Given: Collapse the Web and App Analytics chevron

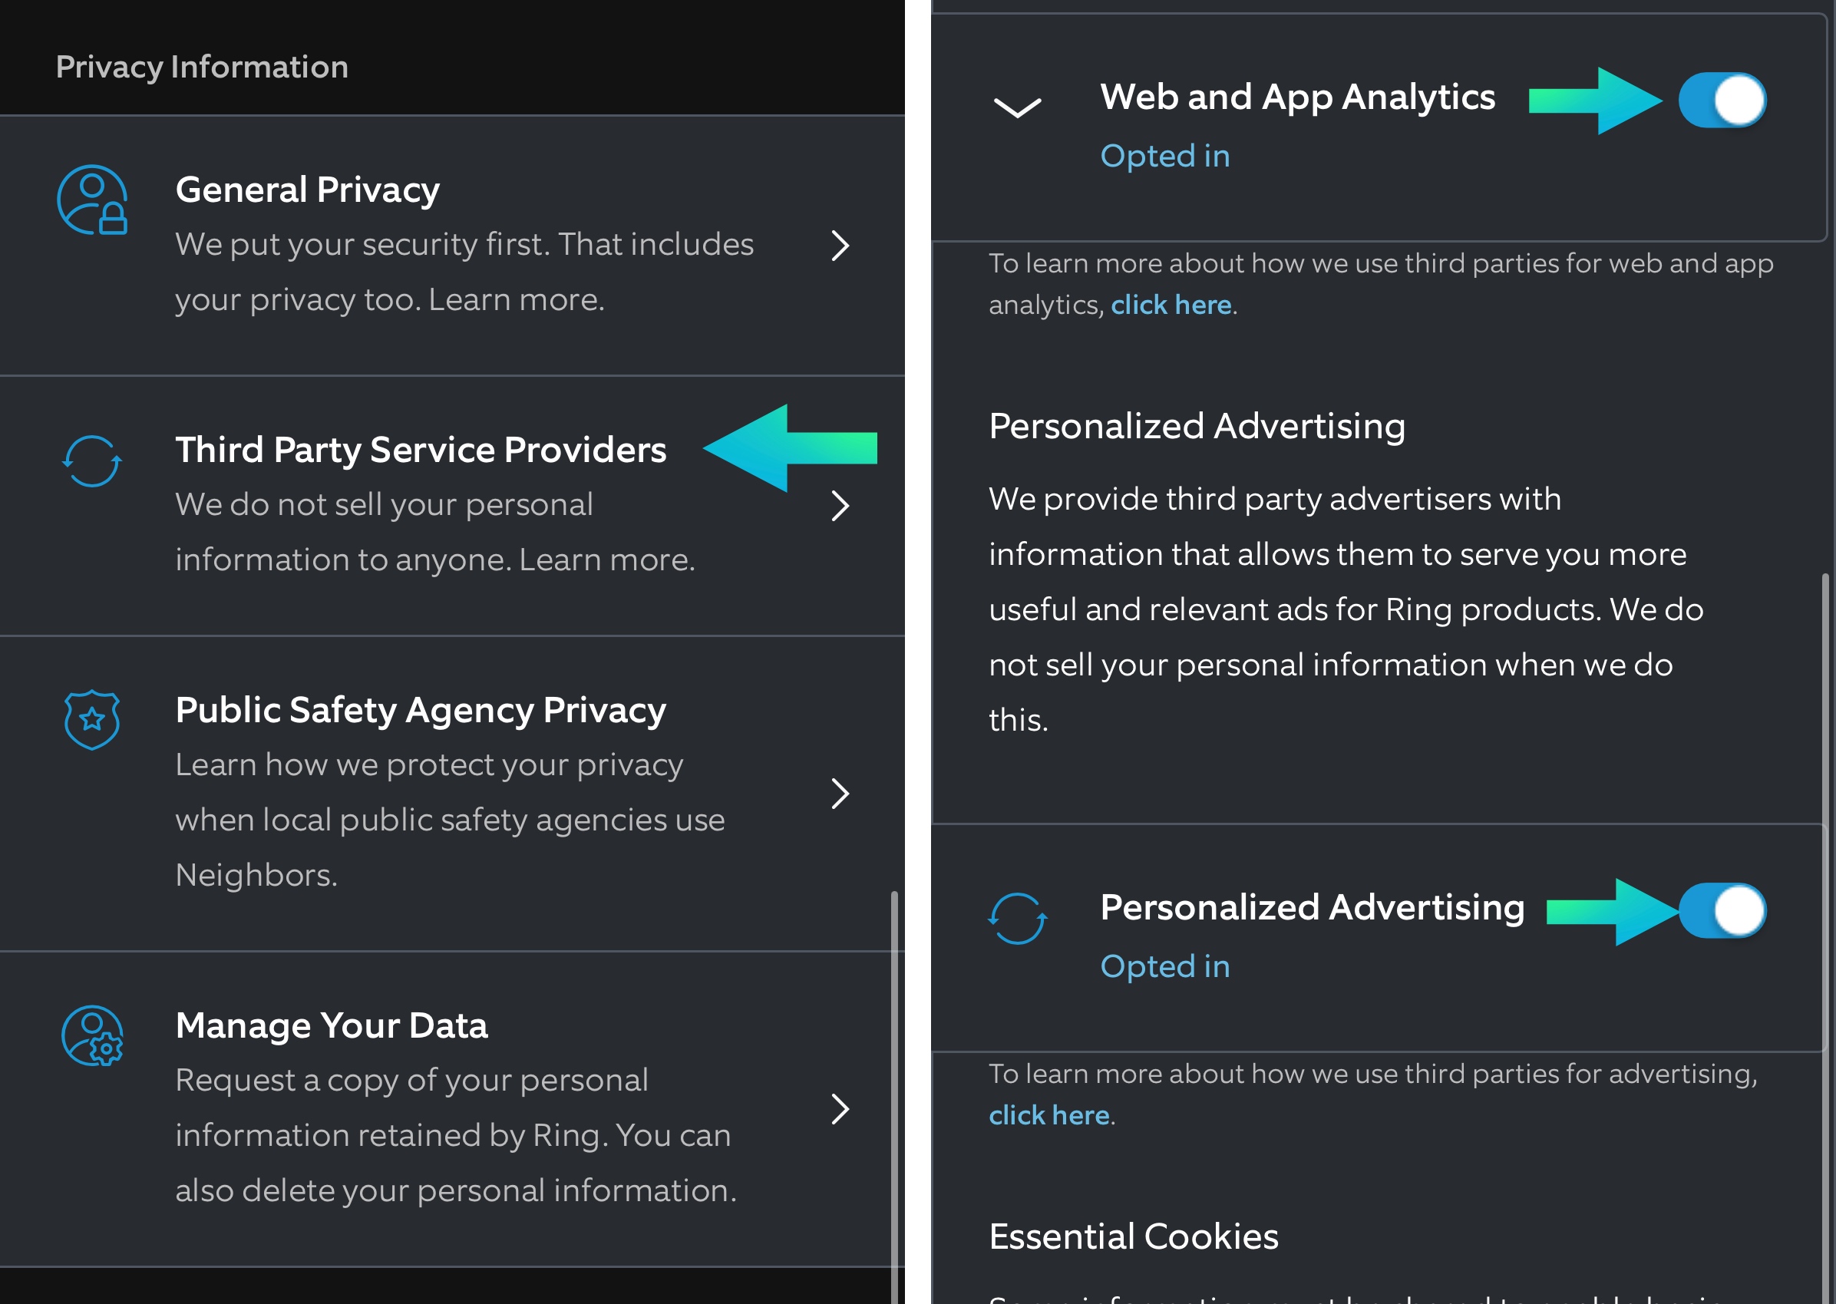Looking at the screenshot, I should pos(1017,107).
